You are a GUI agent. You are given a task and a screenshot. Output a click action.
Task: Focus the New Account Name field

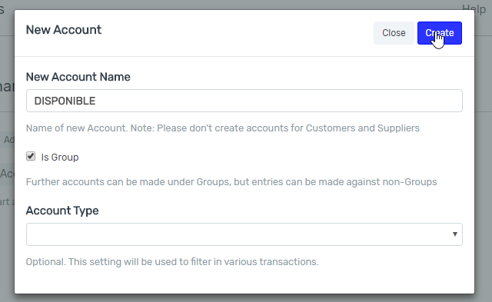coord(244,101)
